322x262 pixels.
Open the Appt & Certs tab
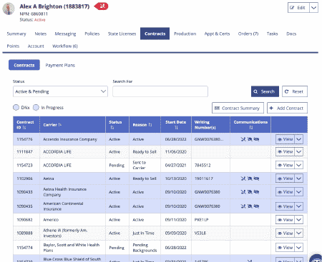[x=217, y=34]
